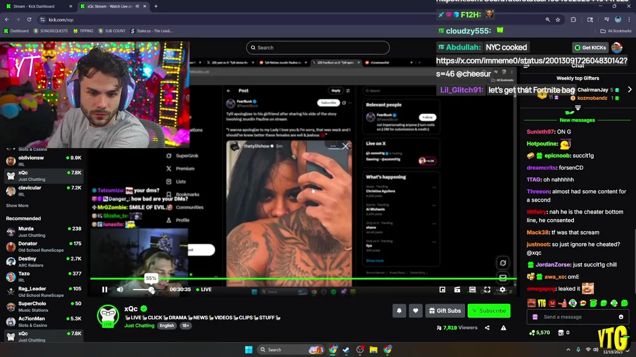Open the player settings gear

click(x=502, y=290)
